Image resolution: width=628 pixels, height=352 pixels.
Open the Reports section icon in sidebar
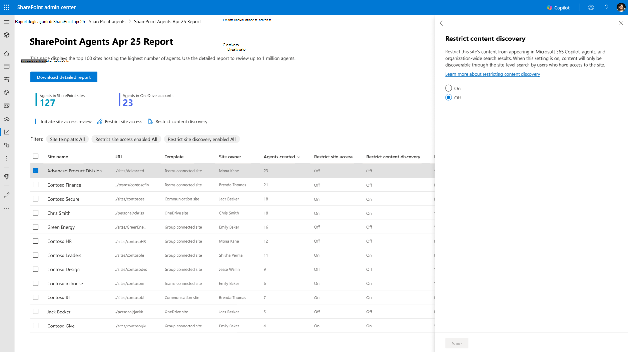coord(6,132)
